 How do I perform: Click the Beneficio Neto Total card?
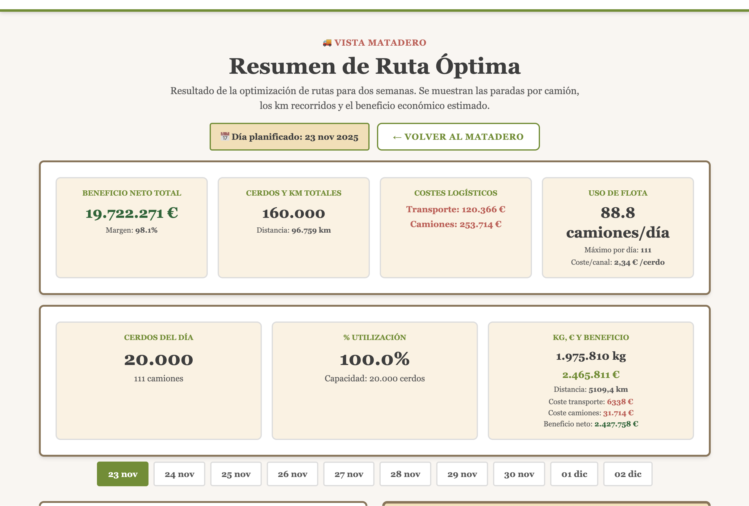coord(132,227)
